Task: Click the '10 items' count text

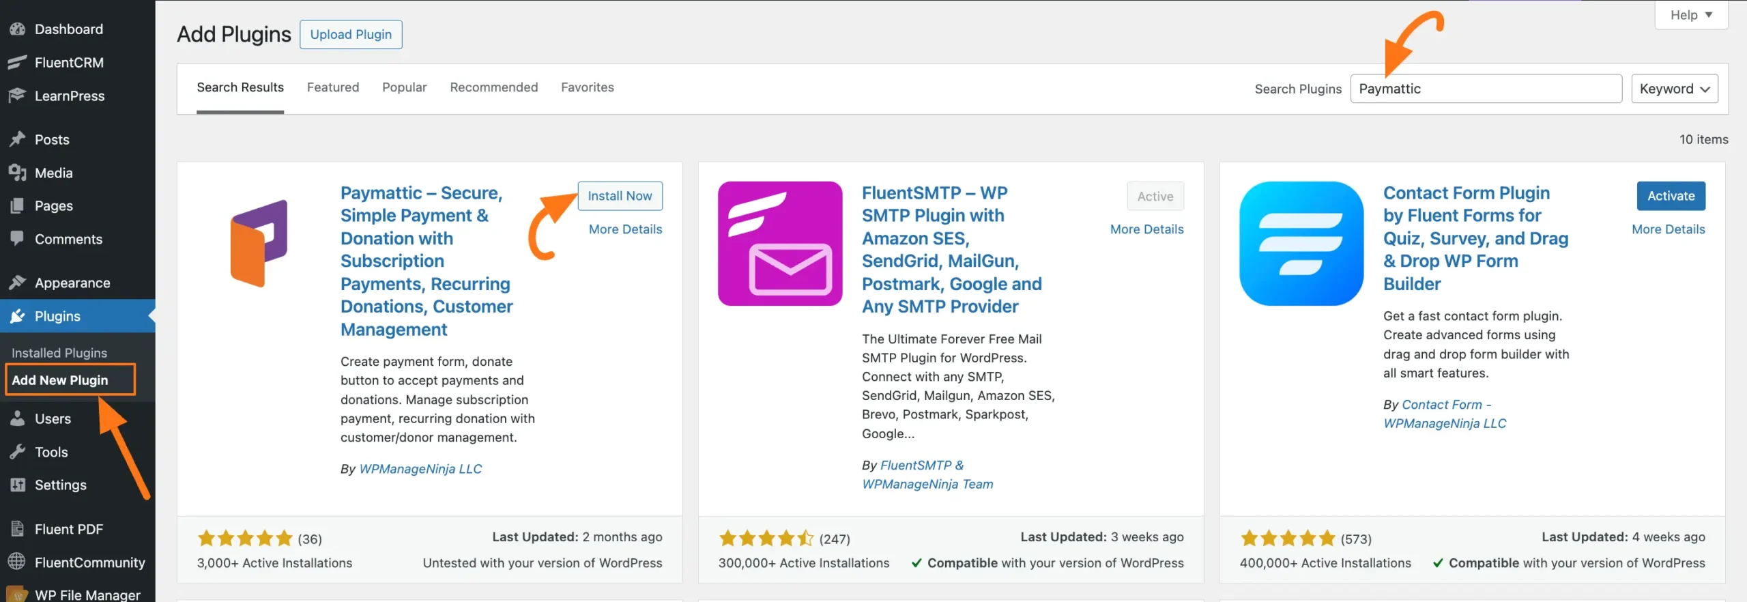Action: point(1703,139)
